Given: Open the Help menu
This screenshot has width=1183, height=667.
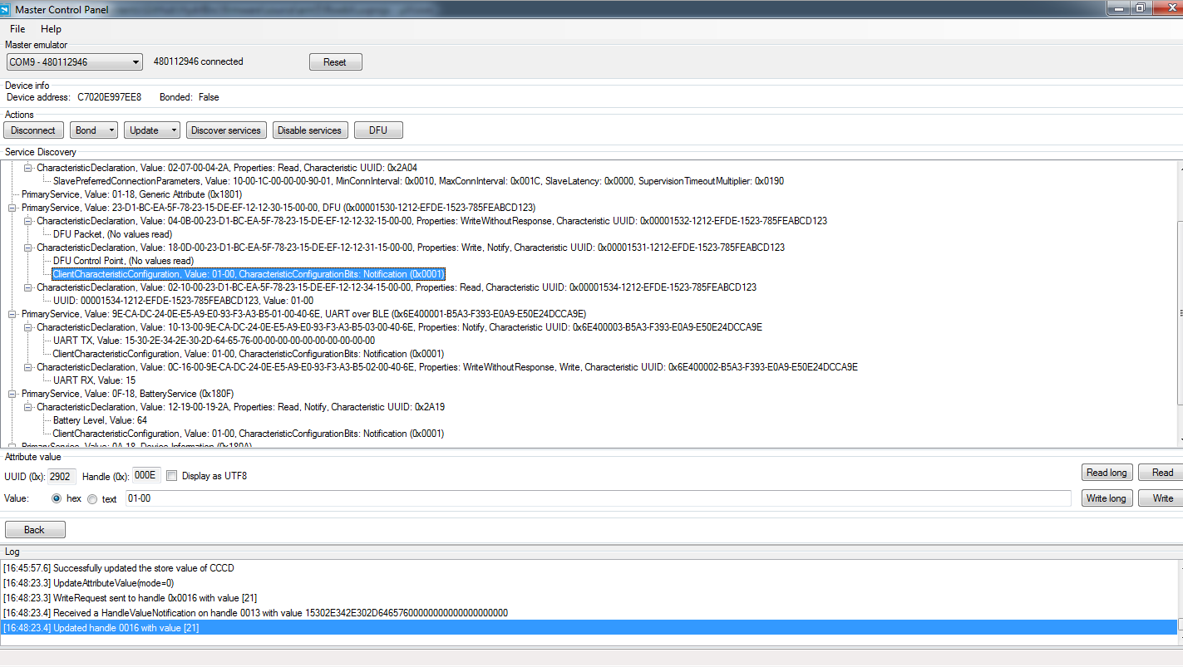Looking at the screenshot, I should click(x=51, y=29).
